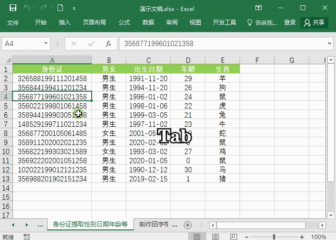Click the zoom slider handle
Screen dimensions: 336x240
pos(274,237)
